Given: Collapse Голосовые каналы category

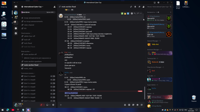Looking at the screenshot, I should click(x=28, y=73).
